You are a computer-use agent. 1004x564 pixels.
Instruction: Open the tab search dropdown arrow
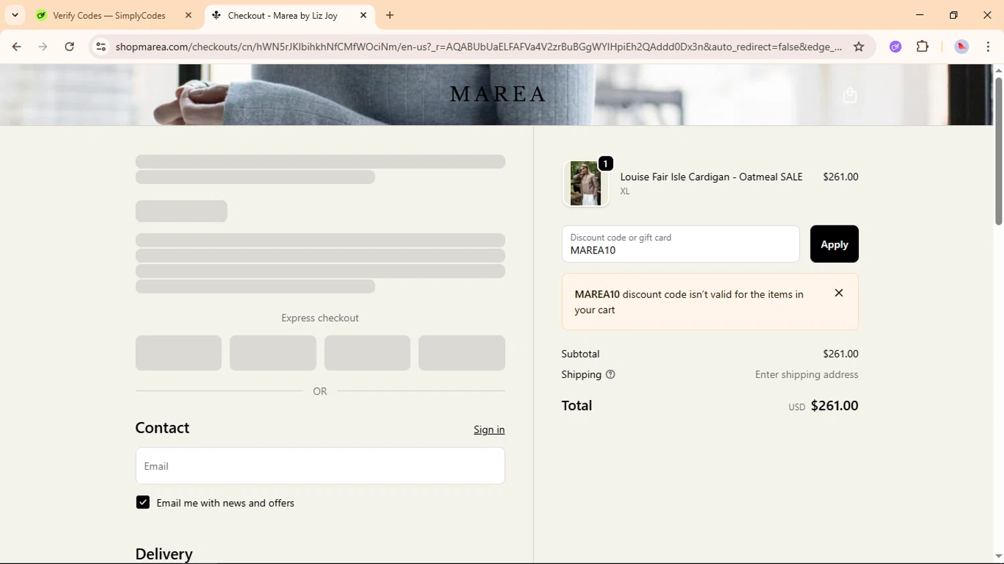click(x=15, y=15)
